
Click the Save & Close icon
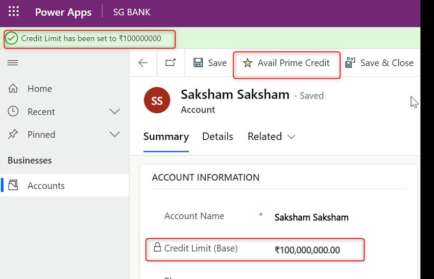point(350,63)
